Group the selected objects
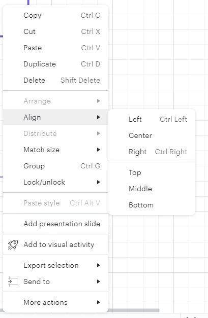208x318 pixels. pyautogui.click(x=56, y=166)
